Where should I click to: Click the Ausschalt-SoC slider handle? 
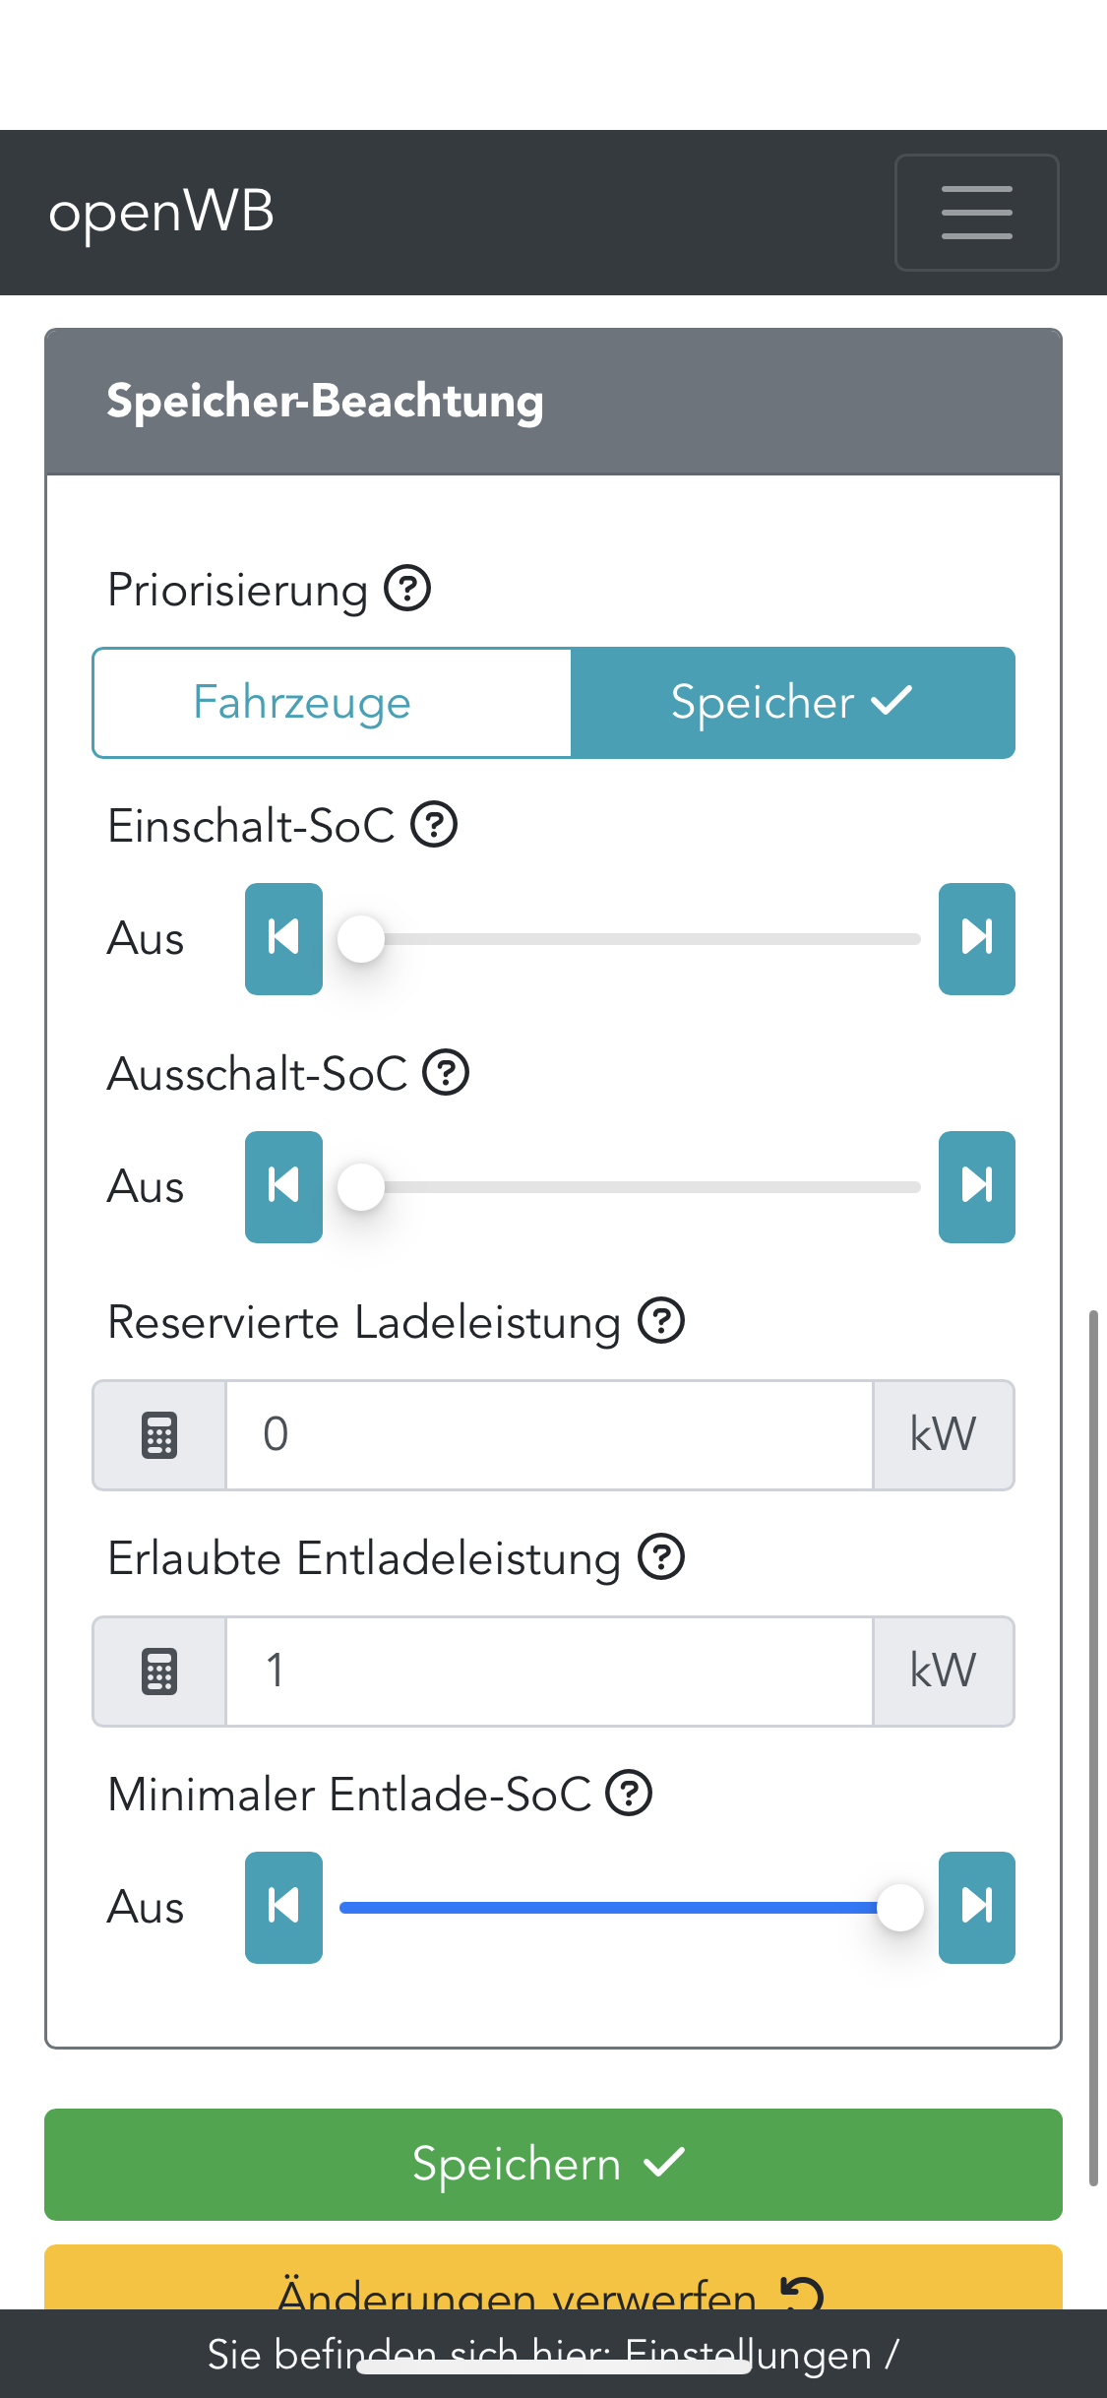(361, 1187)
